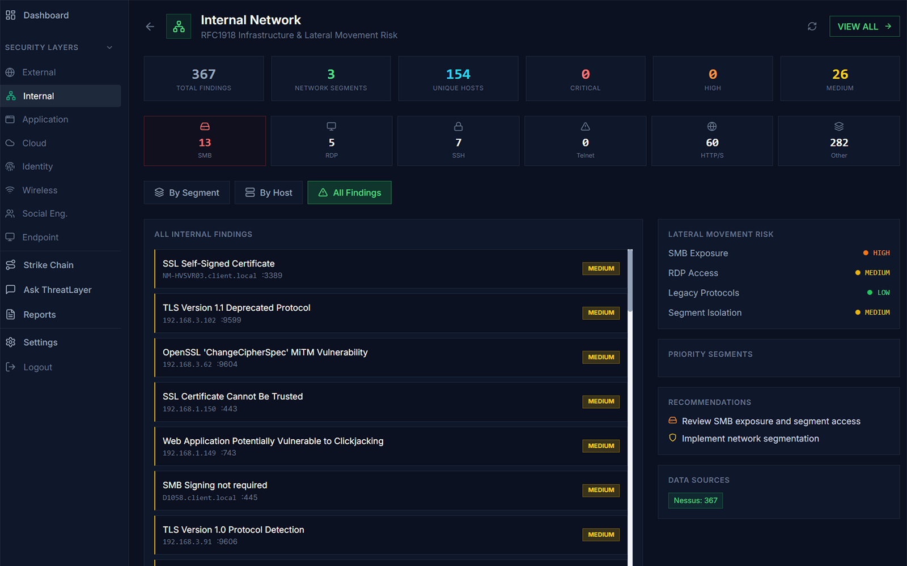Click the Wireless layer icon
The image size is (907, 566).
point(10,190)
